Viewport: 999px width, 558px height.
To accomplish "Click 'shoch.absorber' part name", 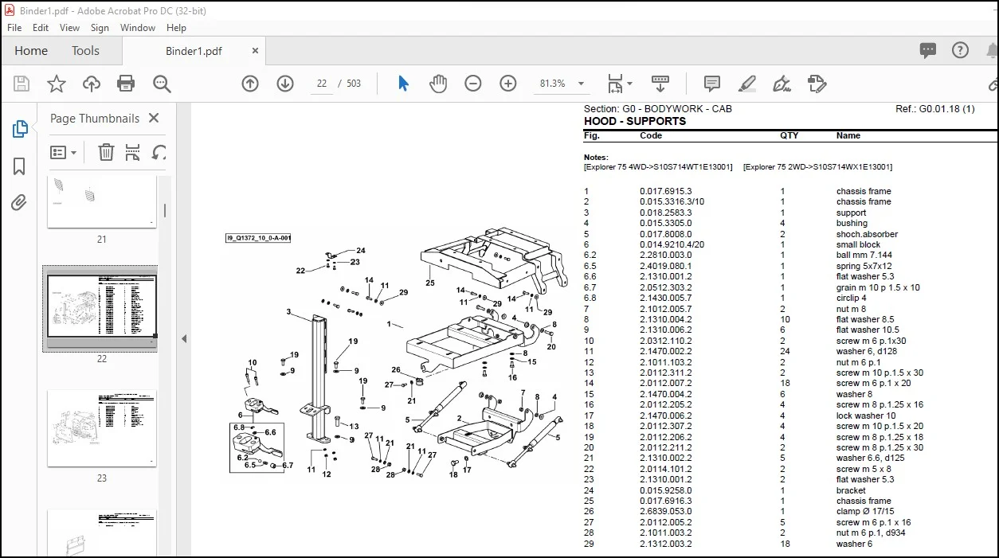I will tap(867, 234).
